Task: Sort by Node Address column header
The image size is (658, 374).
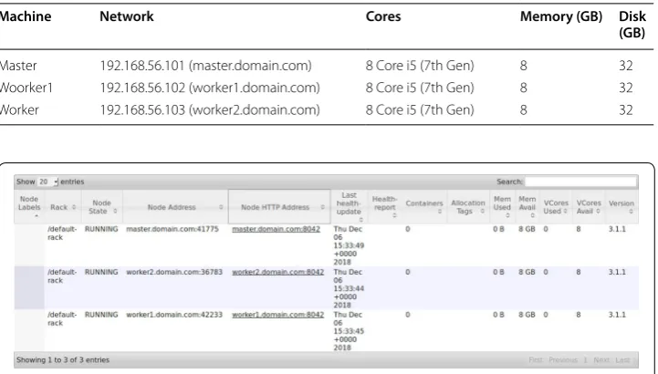Action: (x=175, y=207)
